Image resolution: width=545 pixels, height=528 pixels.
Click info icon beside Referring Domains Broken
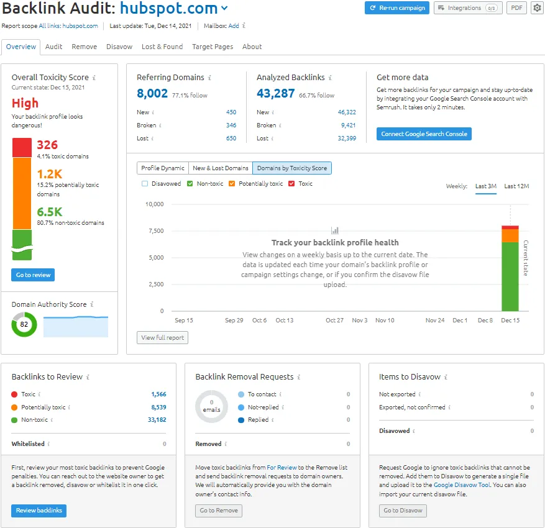coord(160,125)
